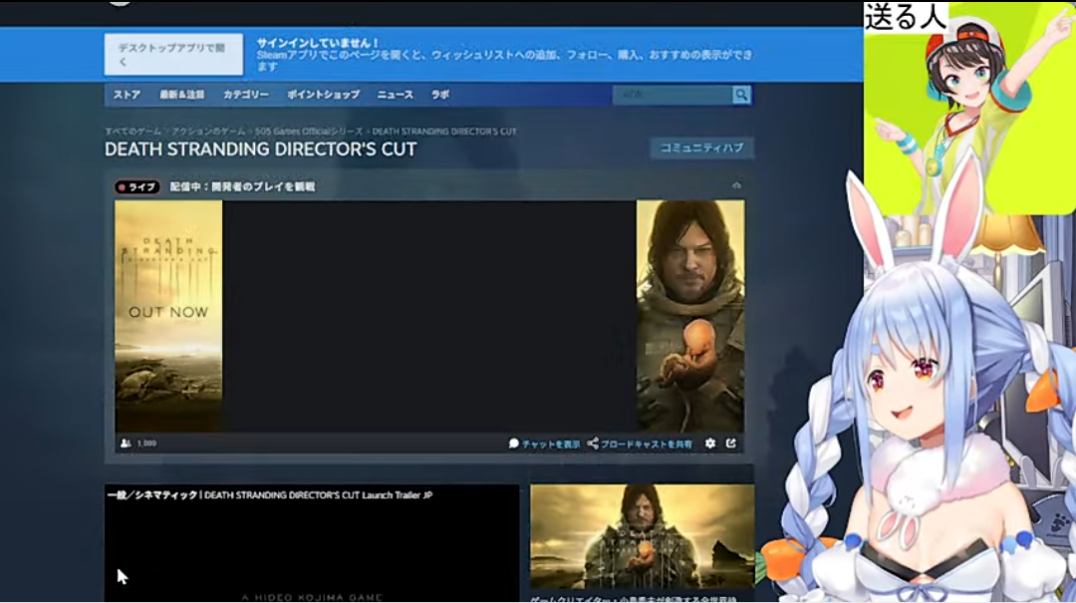Click the DEATH STRANDING DIRECTOR'S CUT breadcrumb
The image size is (1076, 603).
(x=444, y=132)
